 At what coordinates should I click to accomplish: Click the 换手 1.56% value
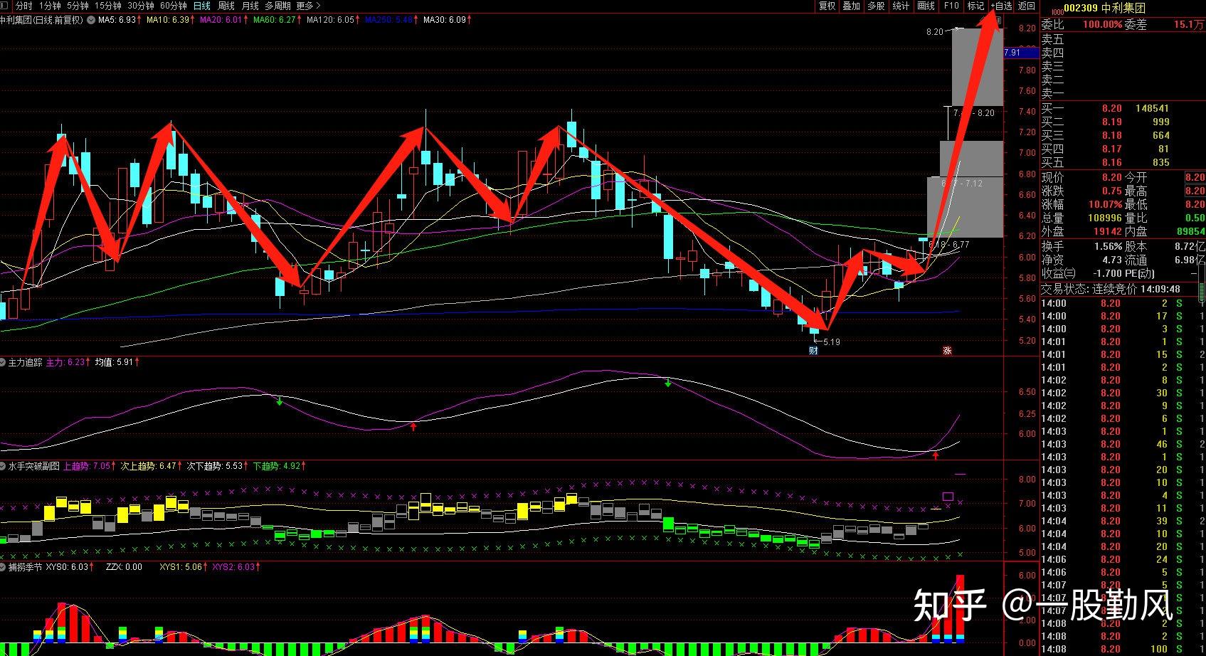tap(1108, 246)
